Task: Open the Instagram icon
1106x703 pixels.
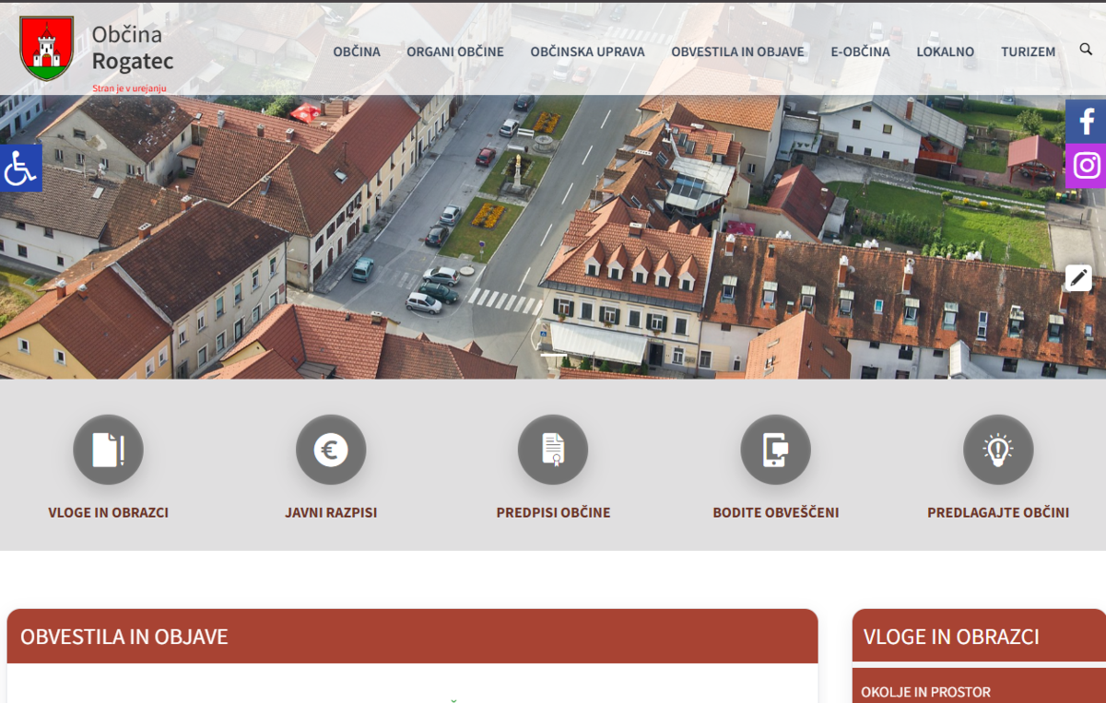Action: [x=1086, y=165]
